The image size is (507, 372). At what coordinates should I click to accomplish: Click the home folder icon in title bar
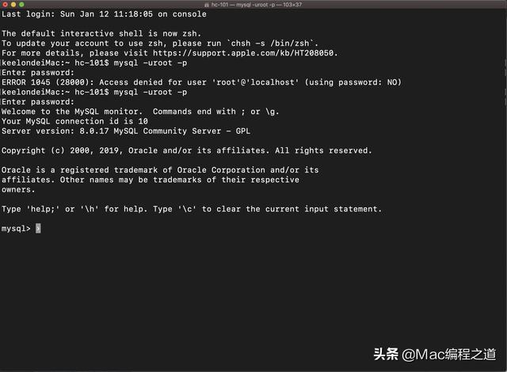[206, 5]
